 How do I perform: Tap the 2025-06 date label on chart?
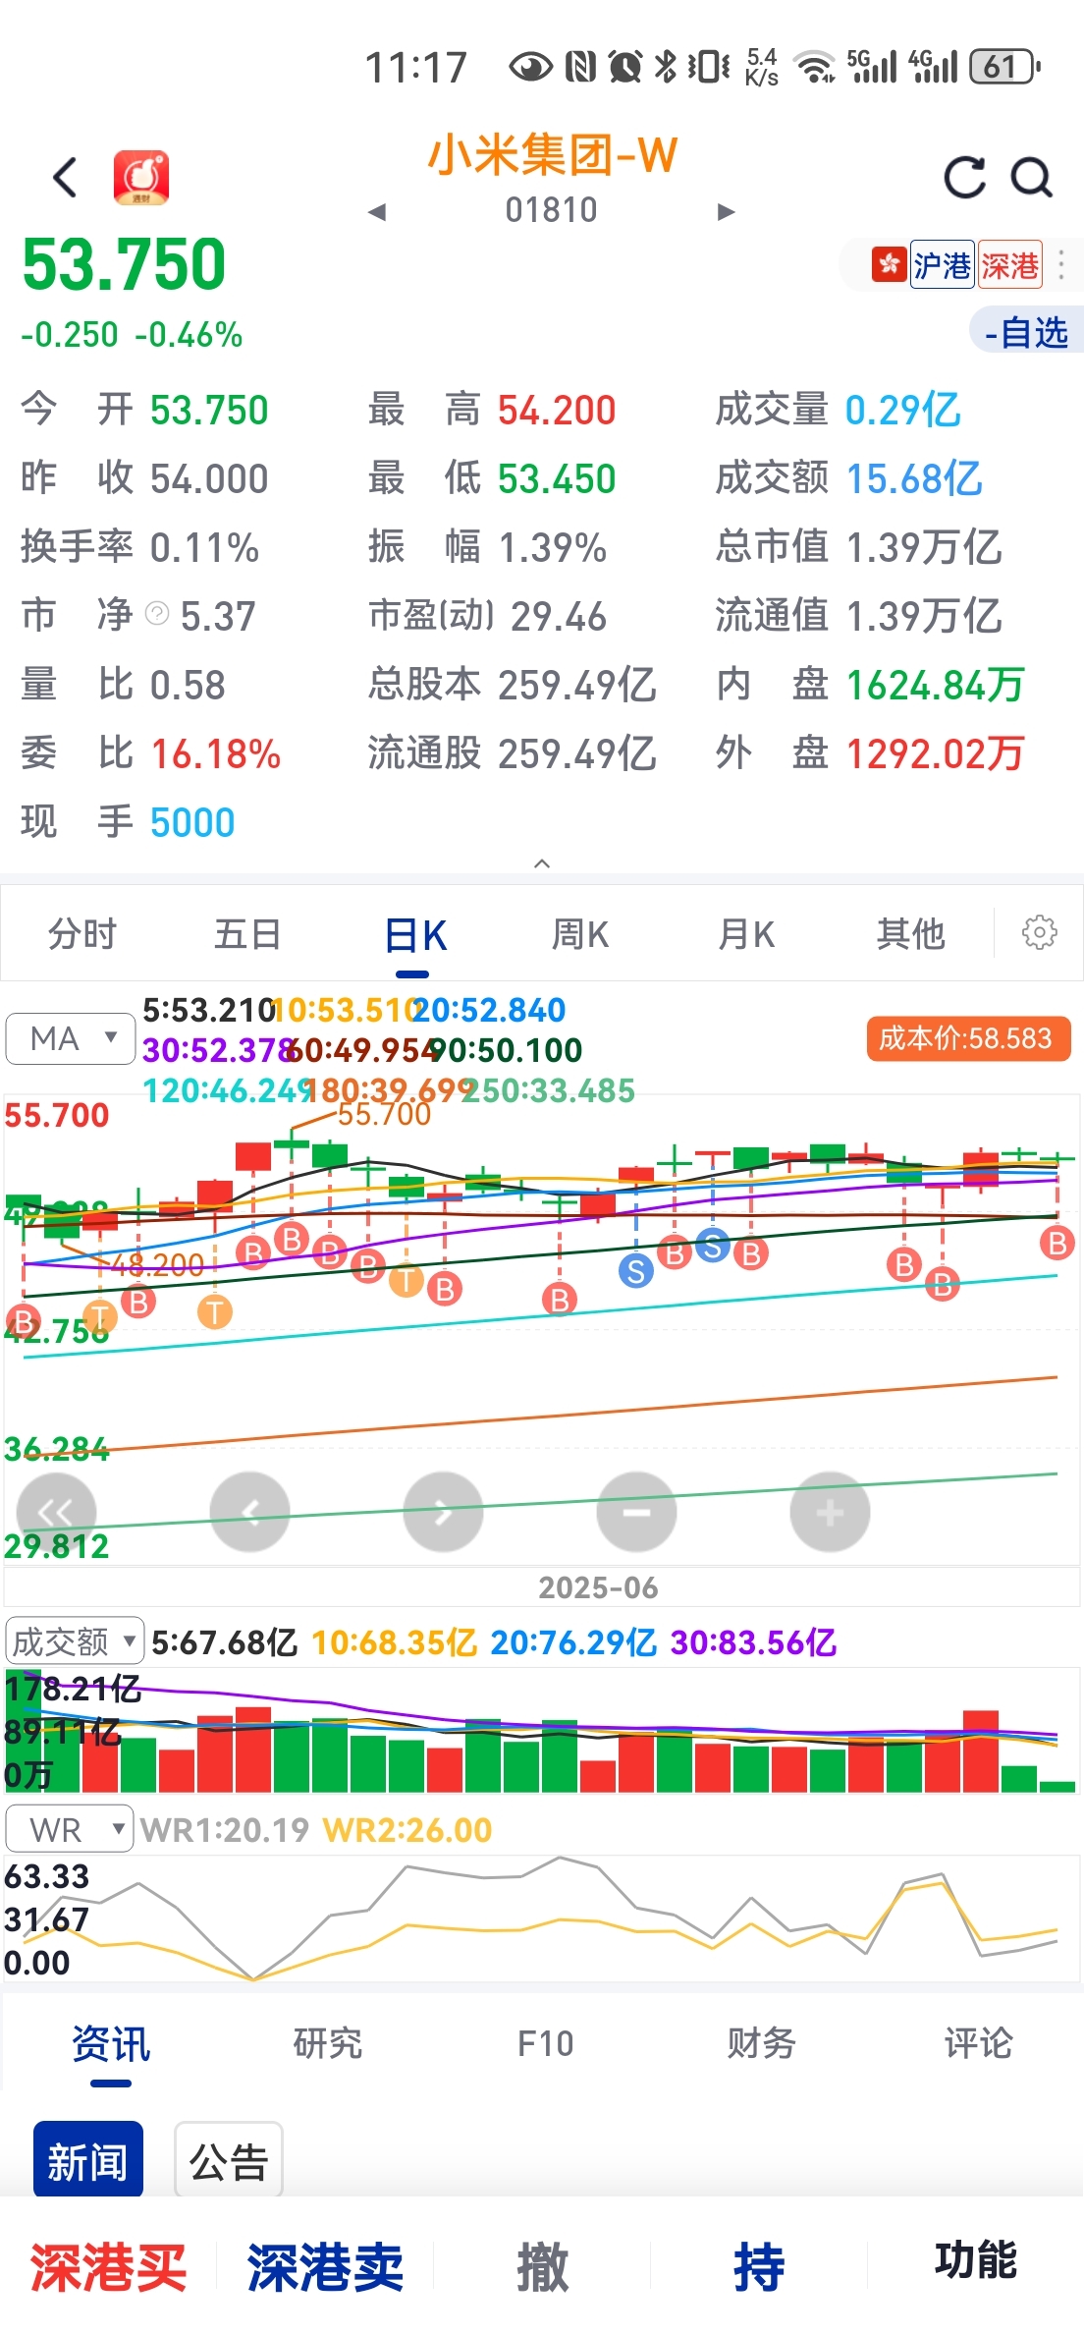(x=598, y=1587)
